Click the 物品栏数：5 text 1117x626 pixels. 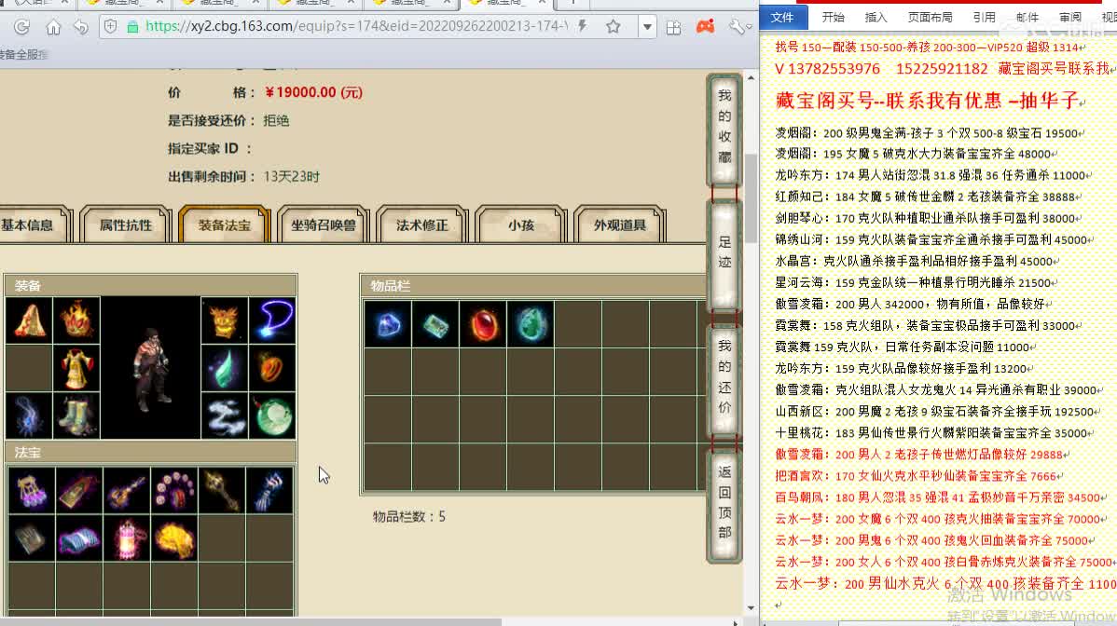tap(409, 517)
